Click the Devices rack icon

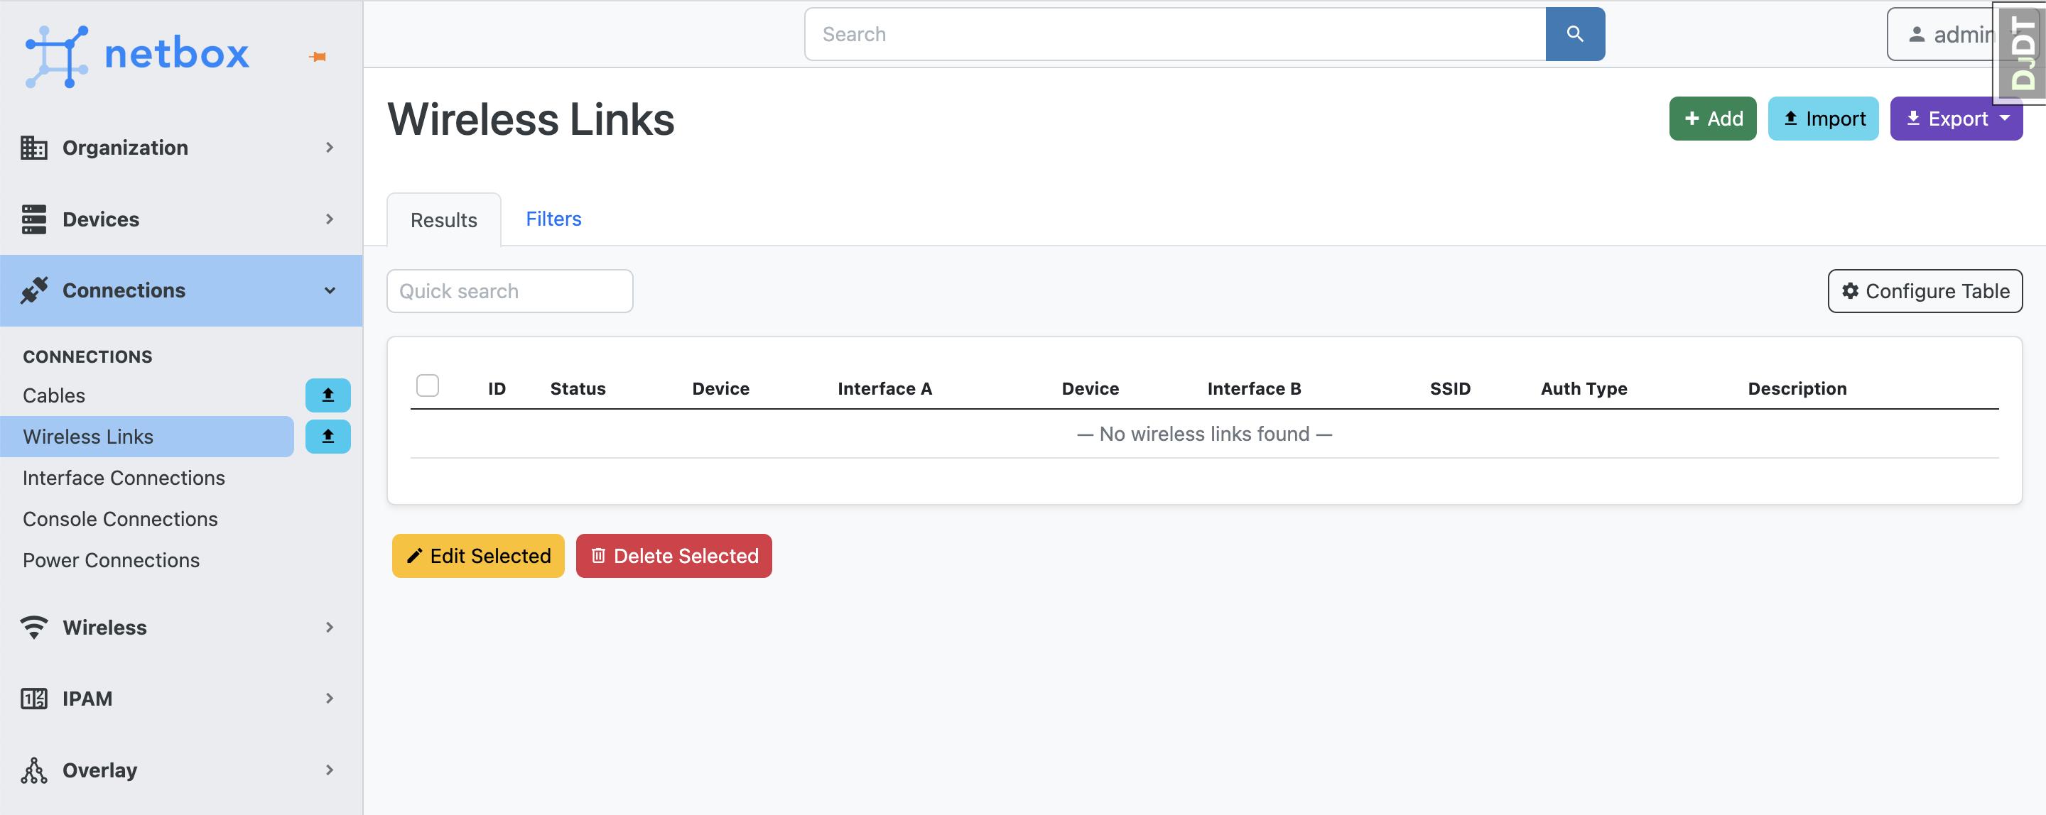coord(33,219)
